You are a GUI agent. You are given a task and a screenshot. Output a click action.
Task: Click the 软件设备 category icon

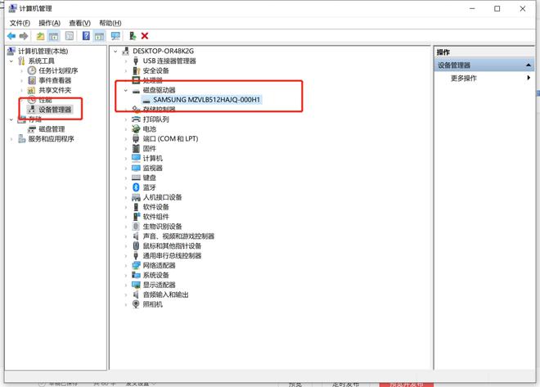[x=136, y=207]
